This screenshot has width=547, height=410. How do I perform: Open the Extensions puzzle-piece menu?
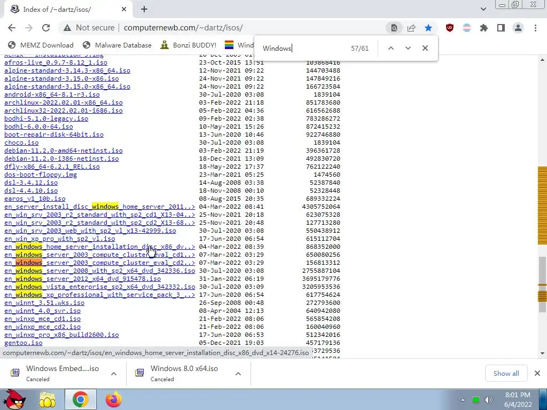484,28
